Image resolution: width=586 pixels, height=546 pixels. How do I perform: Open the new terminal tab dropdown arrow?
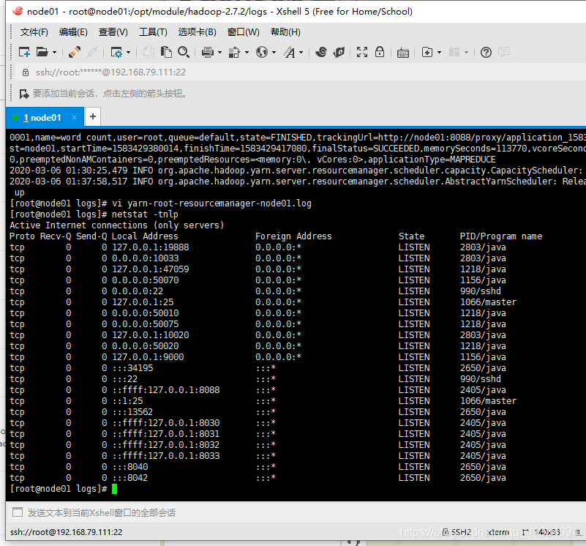tap(438, 52)
